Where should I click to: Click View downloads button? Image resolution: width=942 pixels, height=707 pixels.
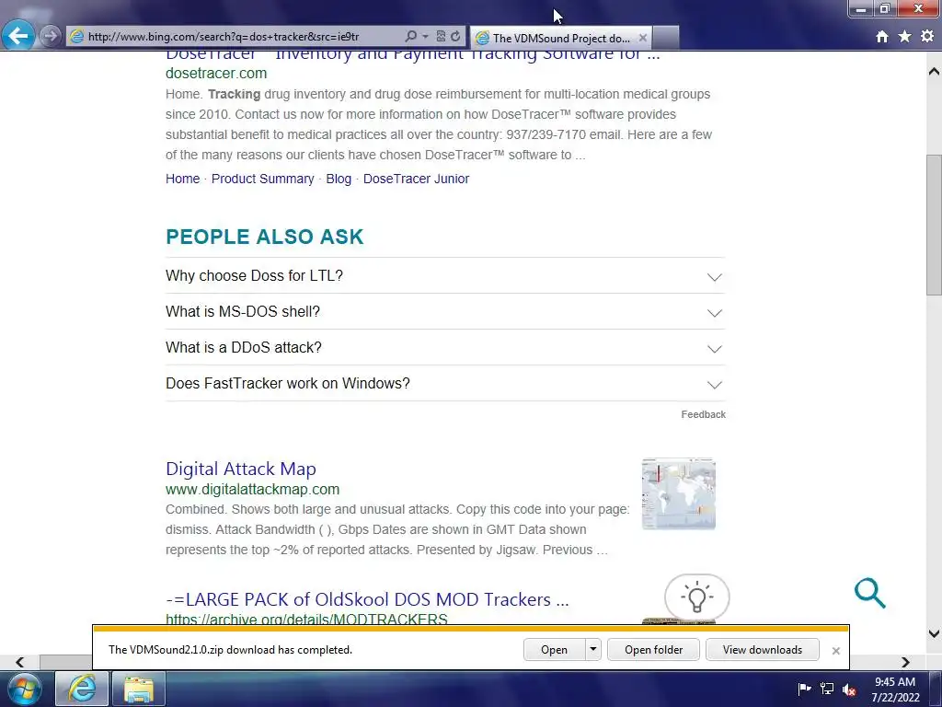coord(763,650)
